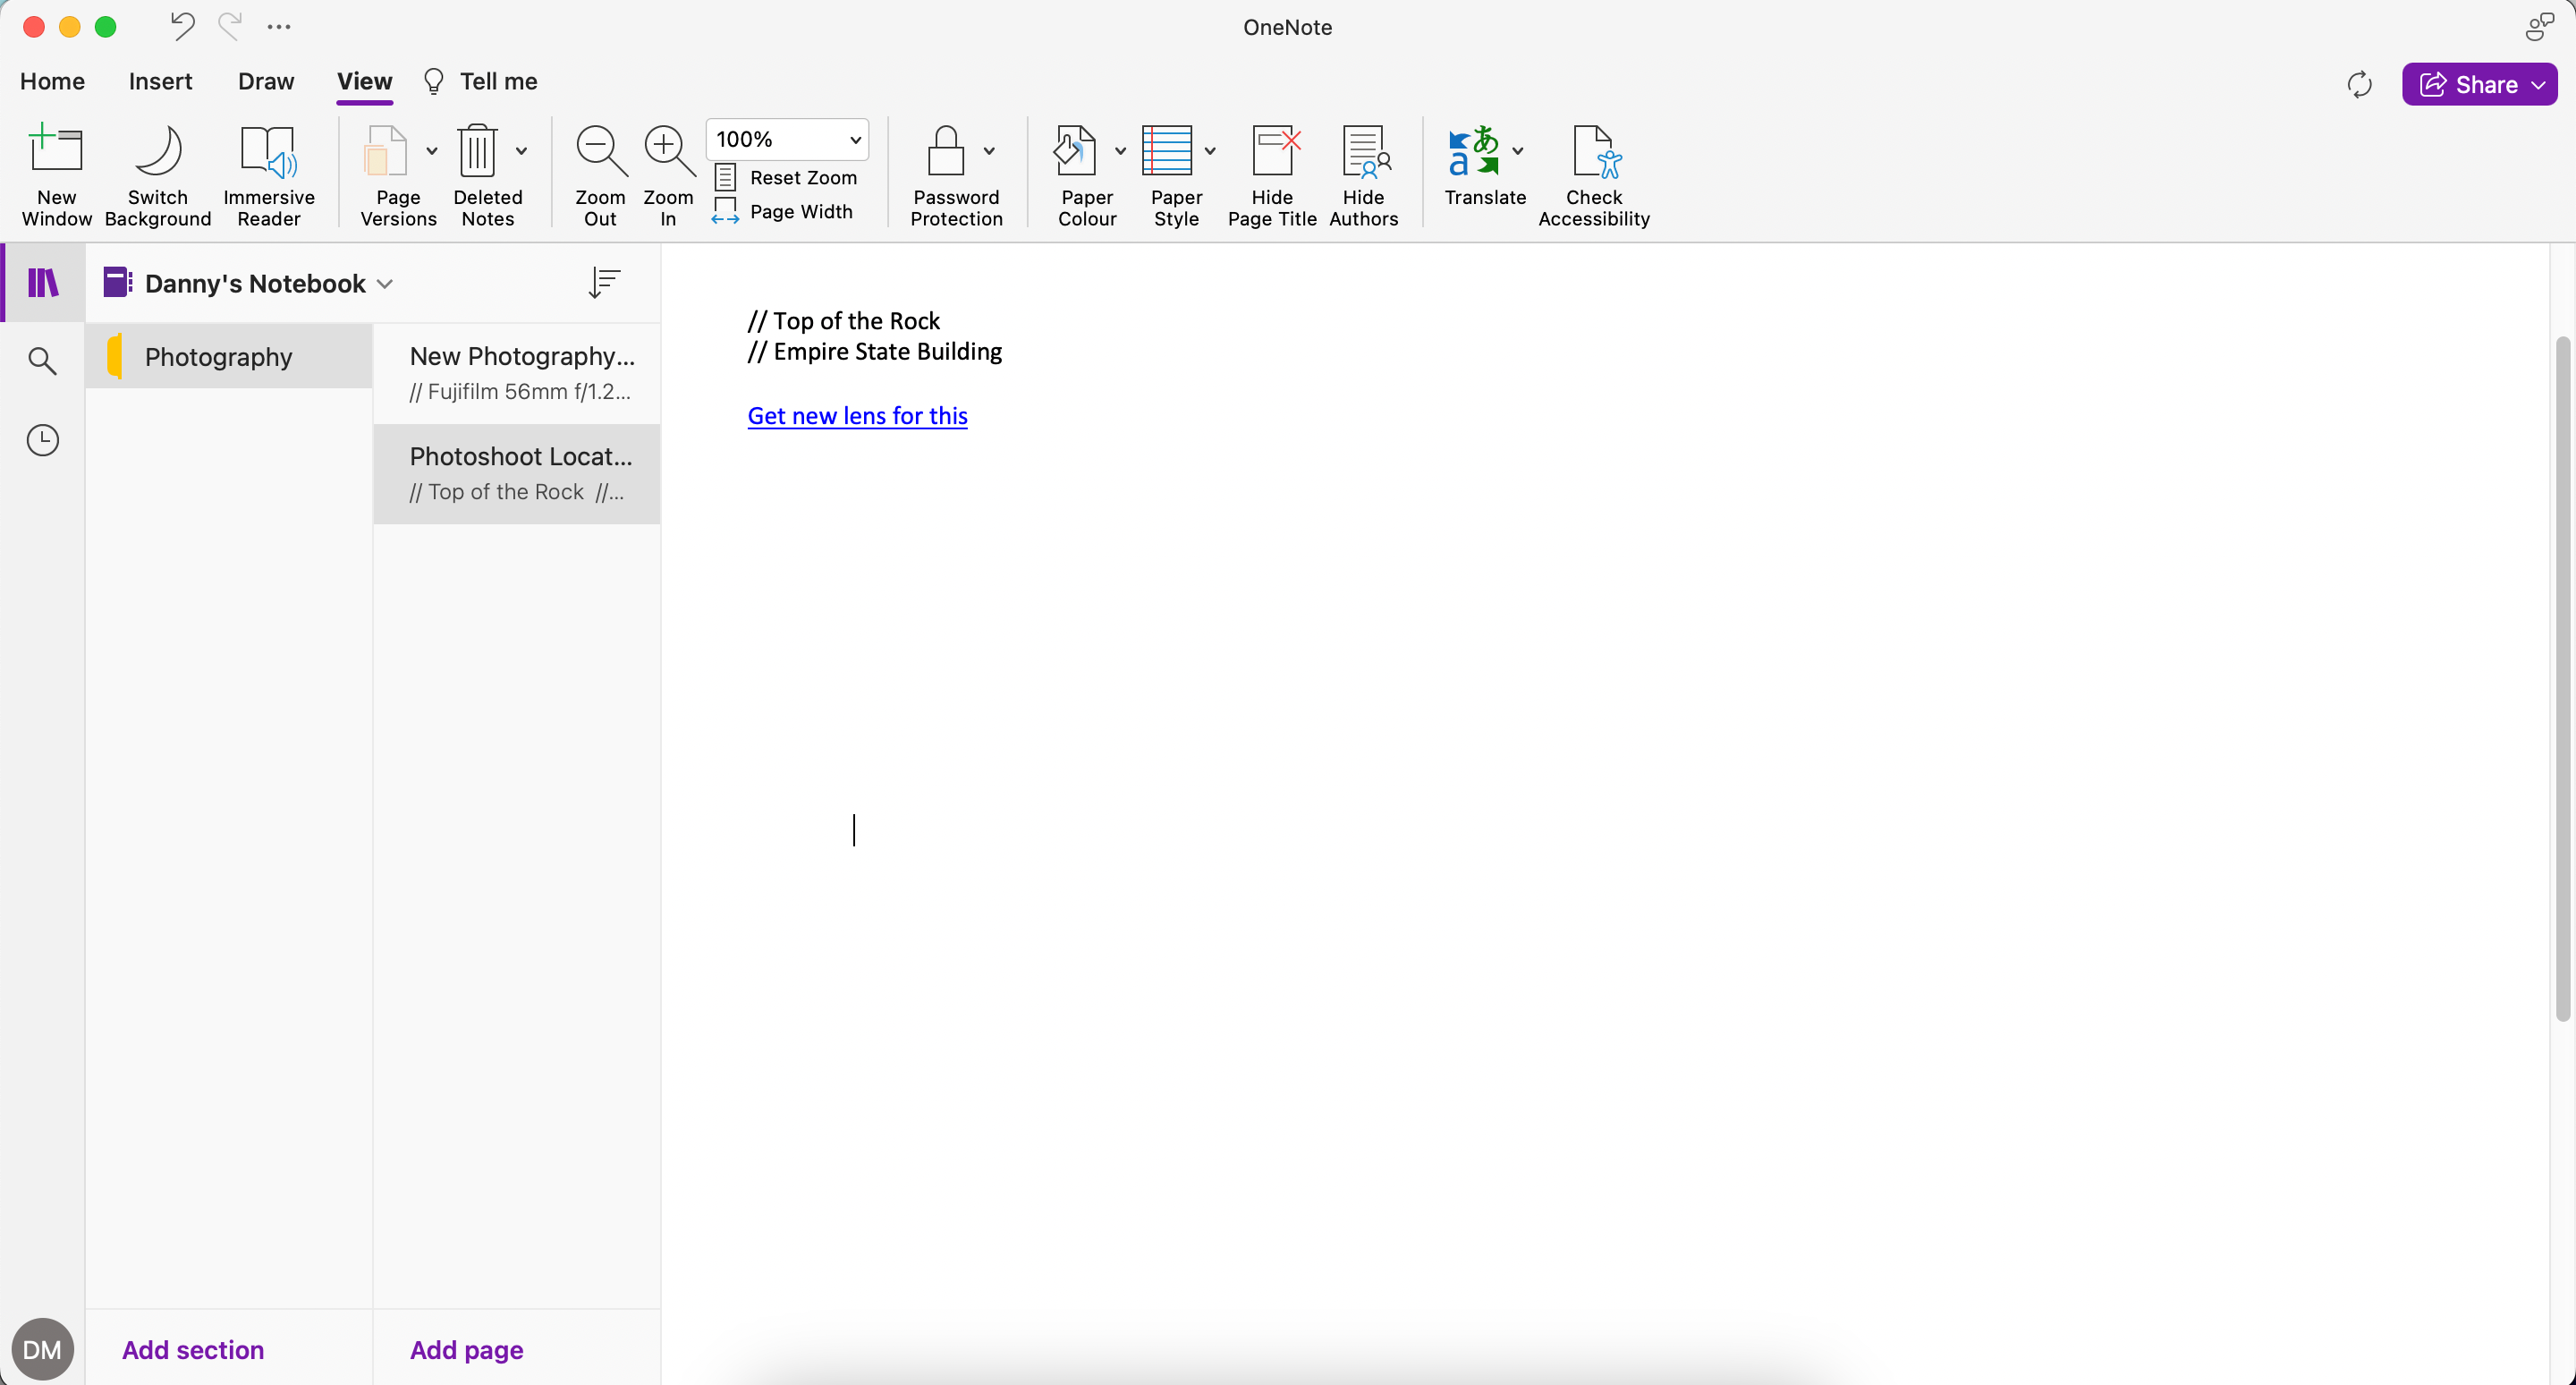Open Immersive Reader

(x=268, y=175)
